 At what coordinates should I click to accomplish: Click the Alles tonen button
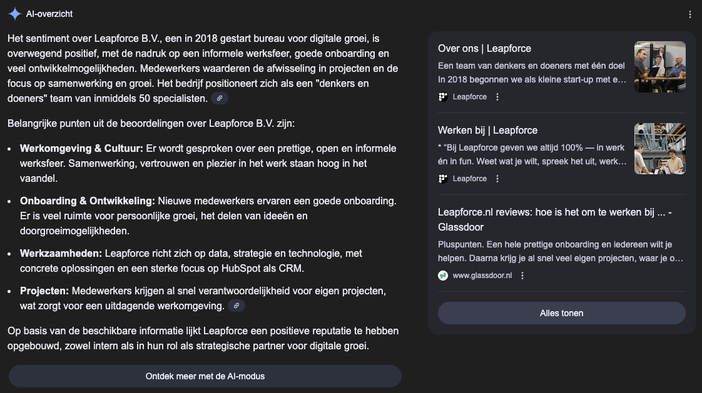(x=561, y=313)
